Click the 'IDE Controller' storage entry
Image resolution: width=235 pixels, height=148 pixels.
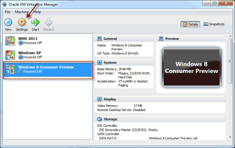coord(107,126)
